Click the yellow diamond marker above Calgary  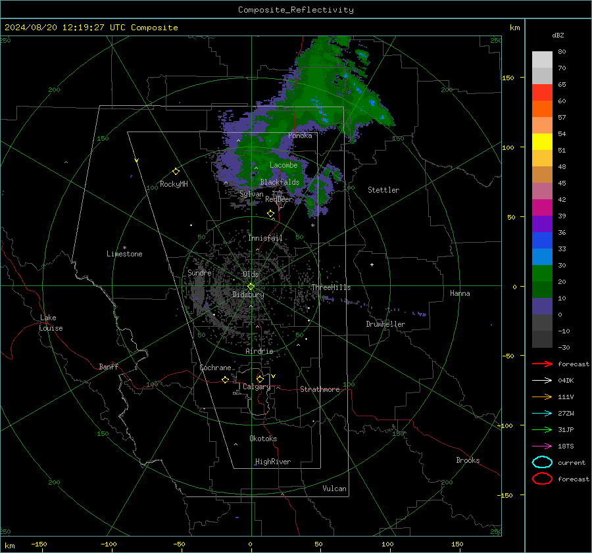pos(260,379)
